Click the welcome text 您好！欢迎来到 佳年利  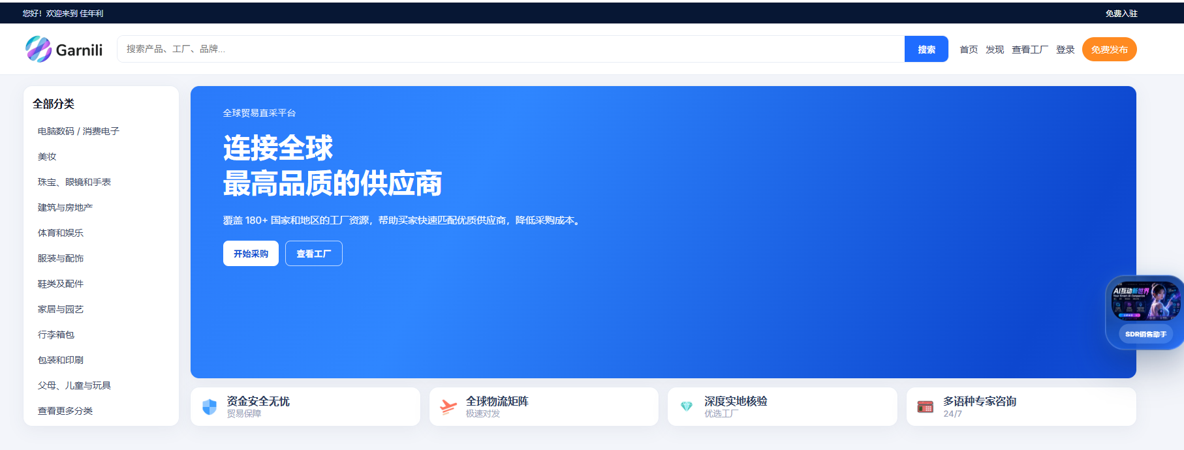[x=63, y=13]
